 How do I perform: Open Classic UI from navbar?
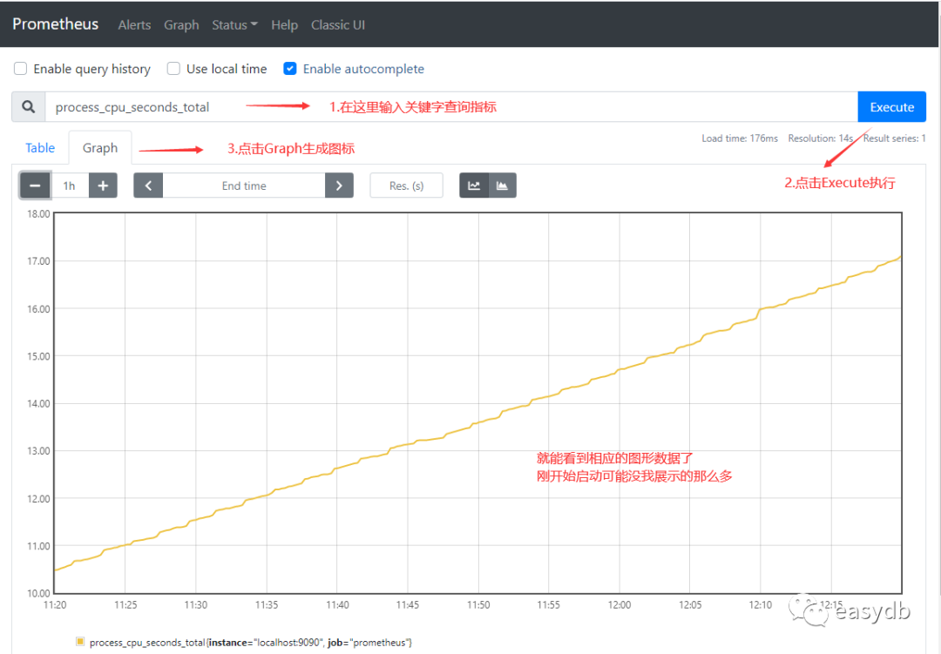pyautogui.click(x=338, y=25)
